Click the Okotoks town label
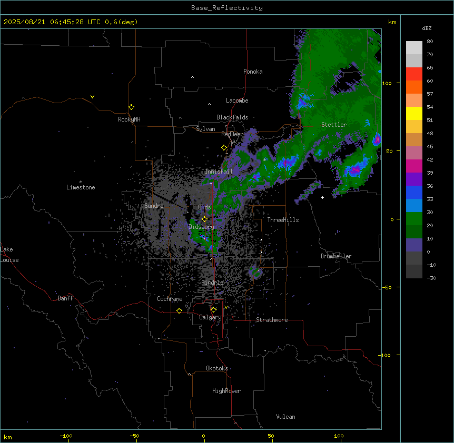 [217, 368]
